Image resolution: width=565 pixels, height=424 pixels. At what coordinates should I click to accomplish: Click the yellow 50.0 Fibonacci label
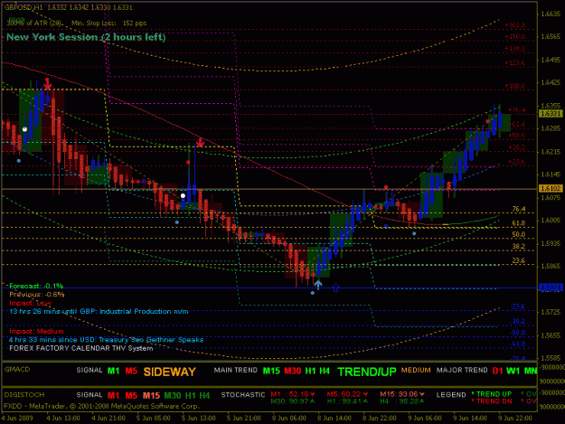pyautogui.click(x=519, y=234)
